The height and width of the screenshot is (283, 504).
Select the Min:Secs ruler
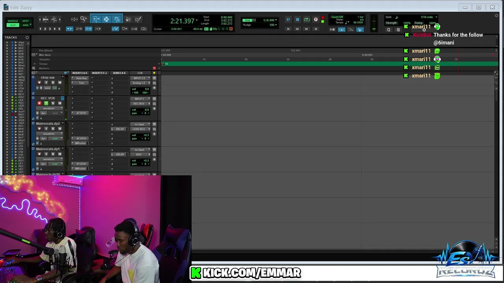coord(44,55)
